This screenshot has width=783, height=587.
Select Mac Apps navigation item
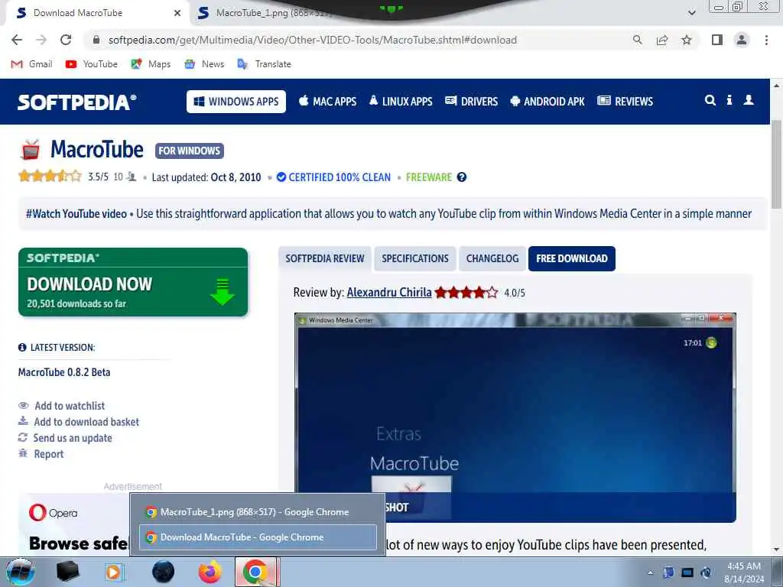pos(327,102)
